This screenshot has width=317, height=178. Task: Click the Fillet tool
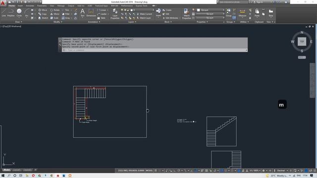click(x=66, y=14)
